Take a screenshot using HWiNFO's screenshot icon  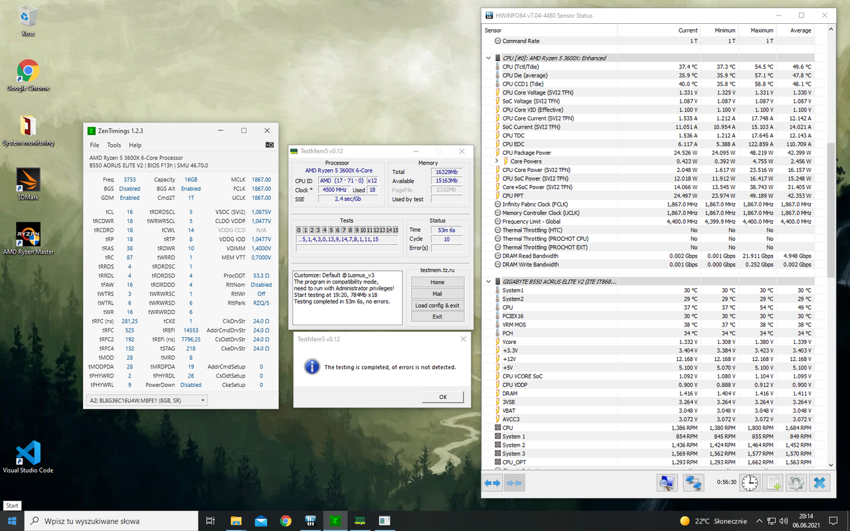coord(667,483)
